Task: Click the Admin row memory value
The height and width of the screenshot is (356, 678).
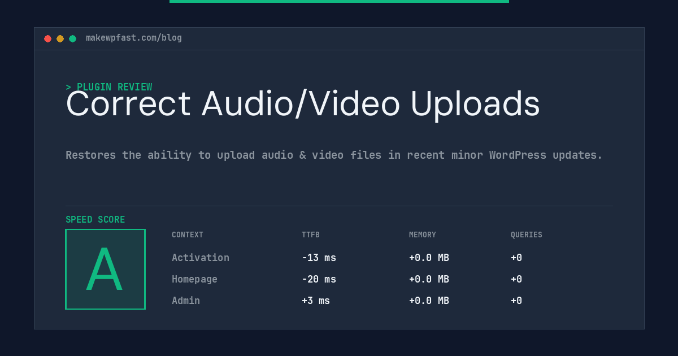Action: pyautogui.click(x=429, y=301)
